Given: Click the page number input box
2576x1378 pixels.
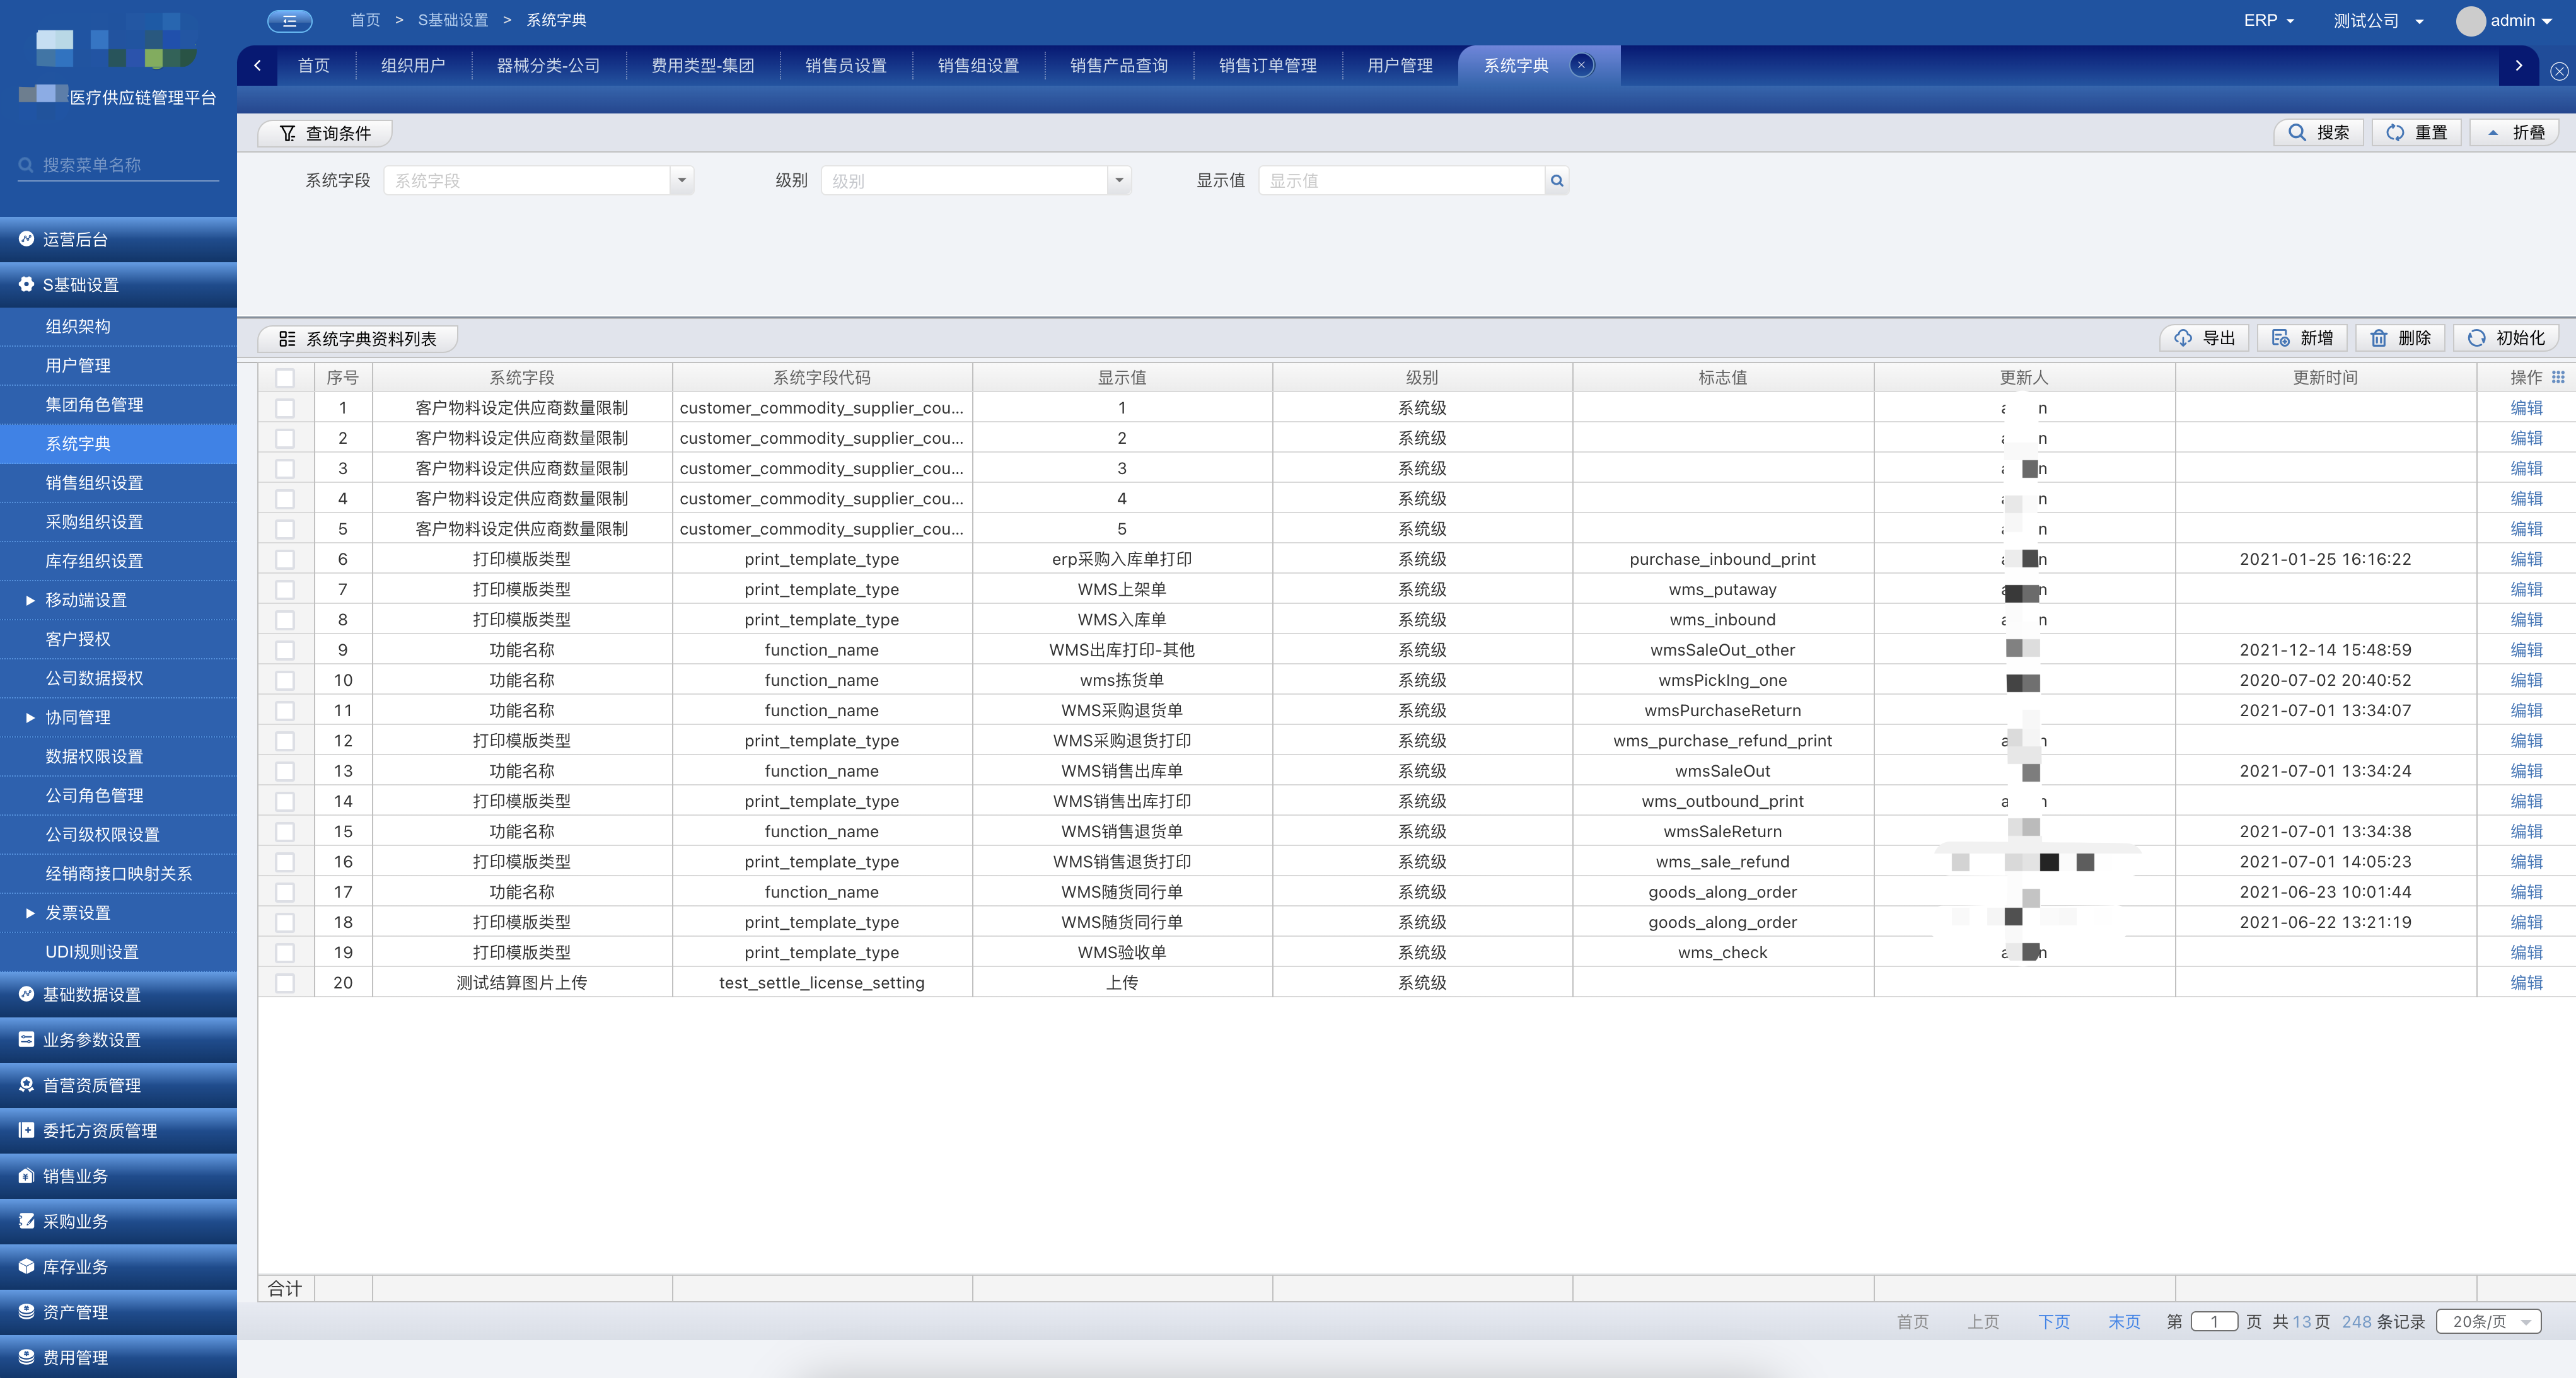Looking at the screenshot, I should pos(2214,1321).
